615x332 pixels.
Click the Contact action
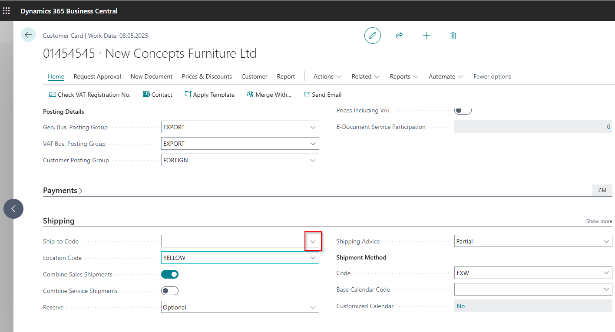tap(158, 95)
